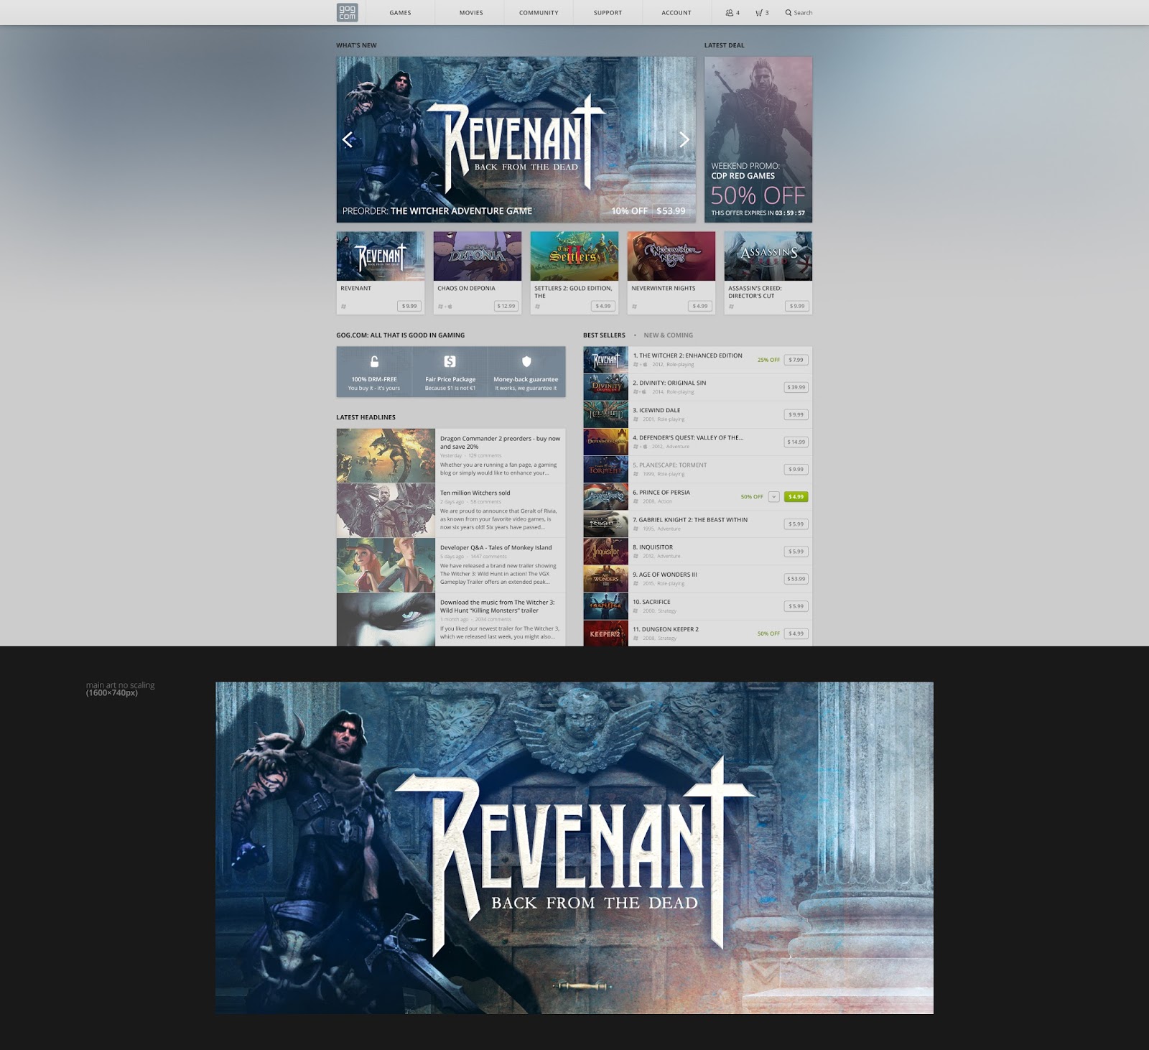1149x1050 pixels.
Task: Click the $12.99 price on Chaos on Deponia
Action: 506,306
